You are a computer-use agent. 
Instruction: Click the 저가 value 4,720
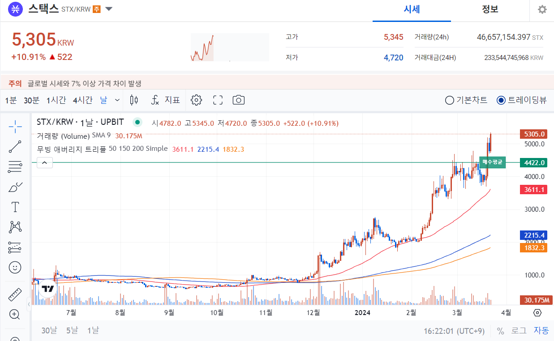[x=393, y=58]
